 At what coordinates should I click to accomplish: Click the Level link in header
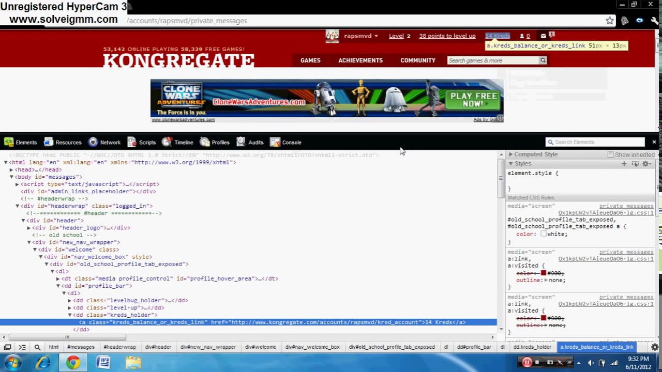pyautogui.click(x=396, y=36)
